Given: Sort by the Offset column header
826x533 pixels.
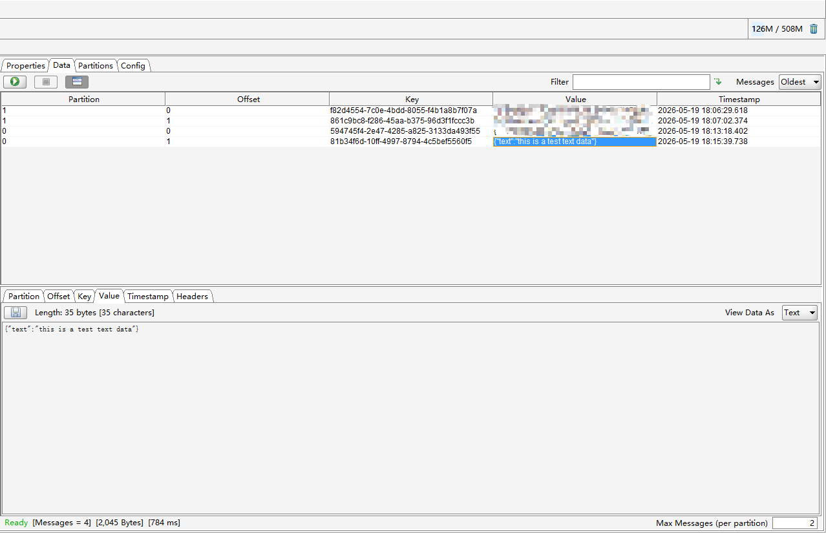Looking at the screenshot, I should click(248, 99).
